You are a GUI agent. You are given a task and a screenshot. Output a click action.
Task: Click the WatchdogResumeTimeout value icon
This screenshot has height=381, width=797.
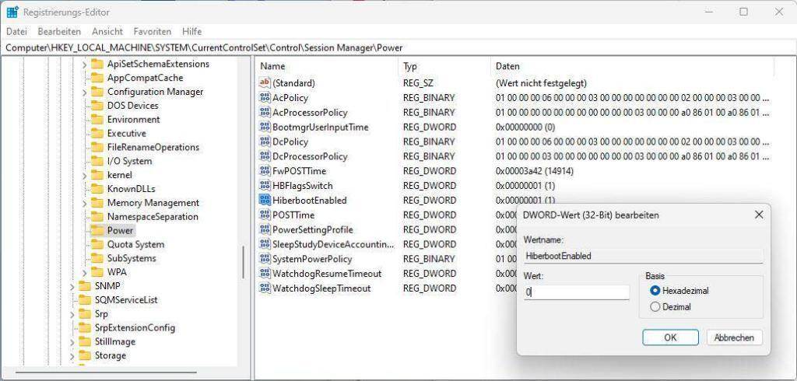265,273
